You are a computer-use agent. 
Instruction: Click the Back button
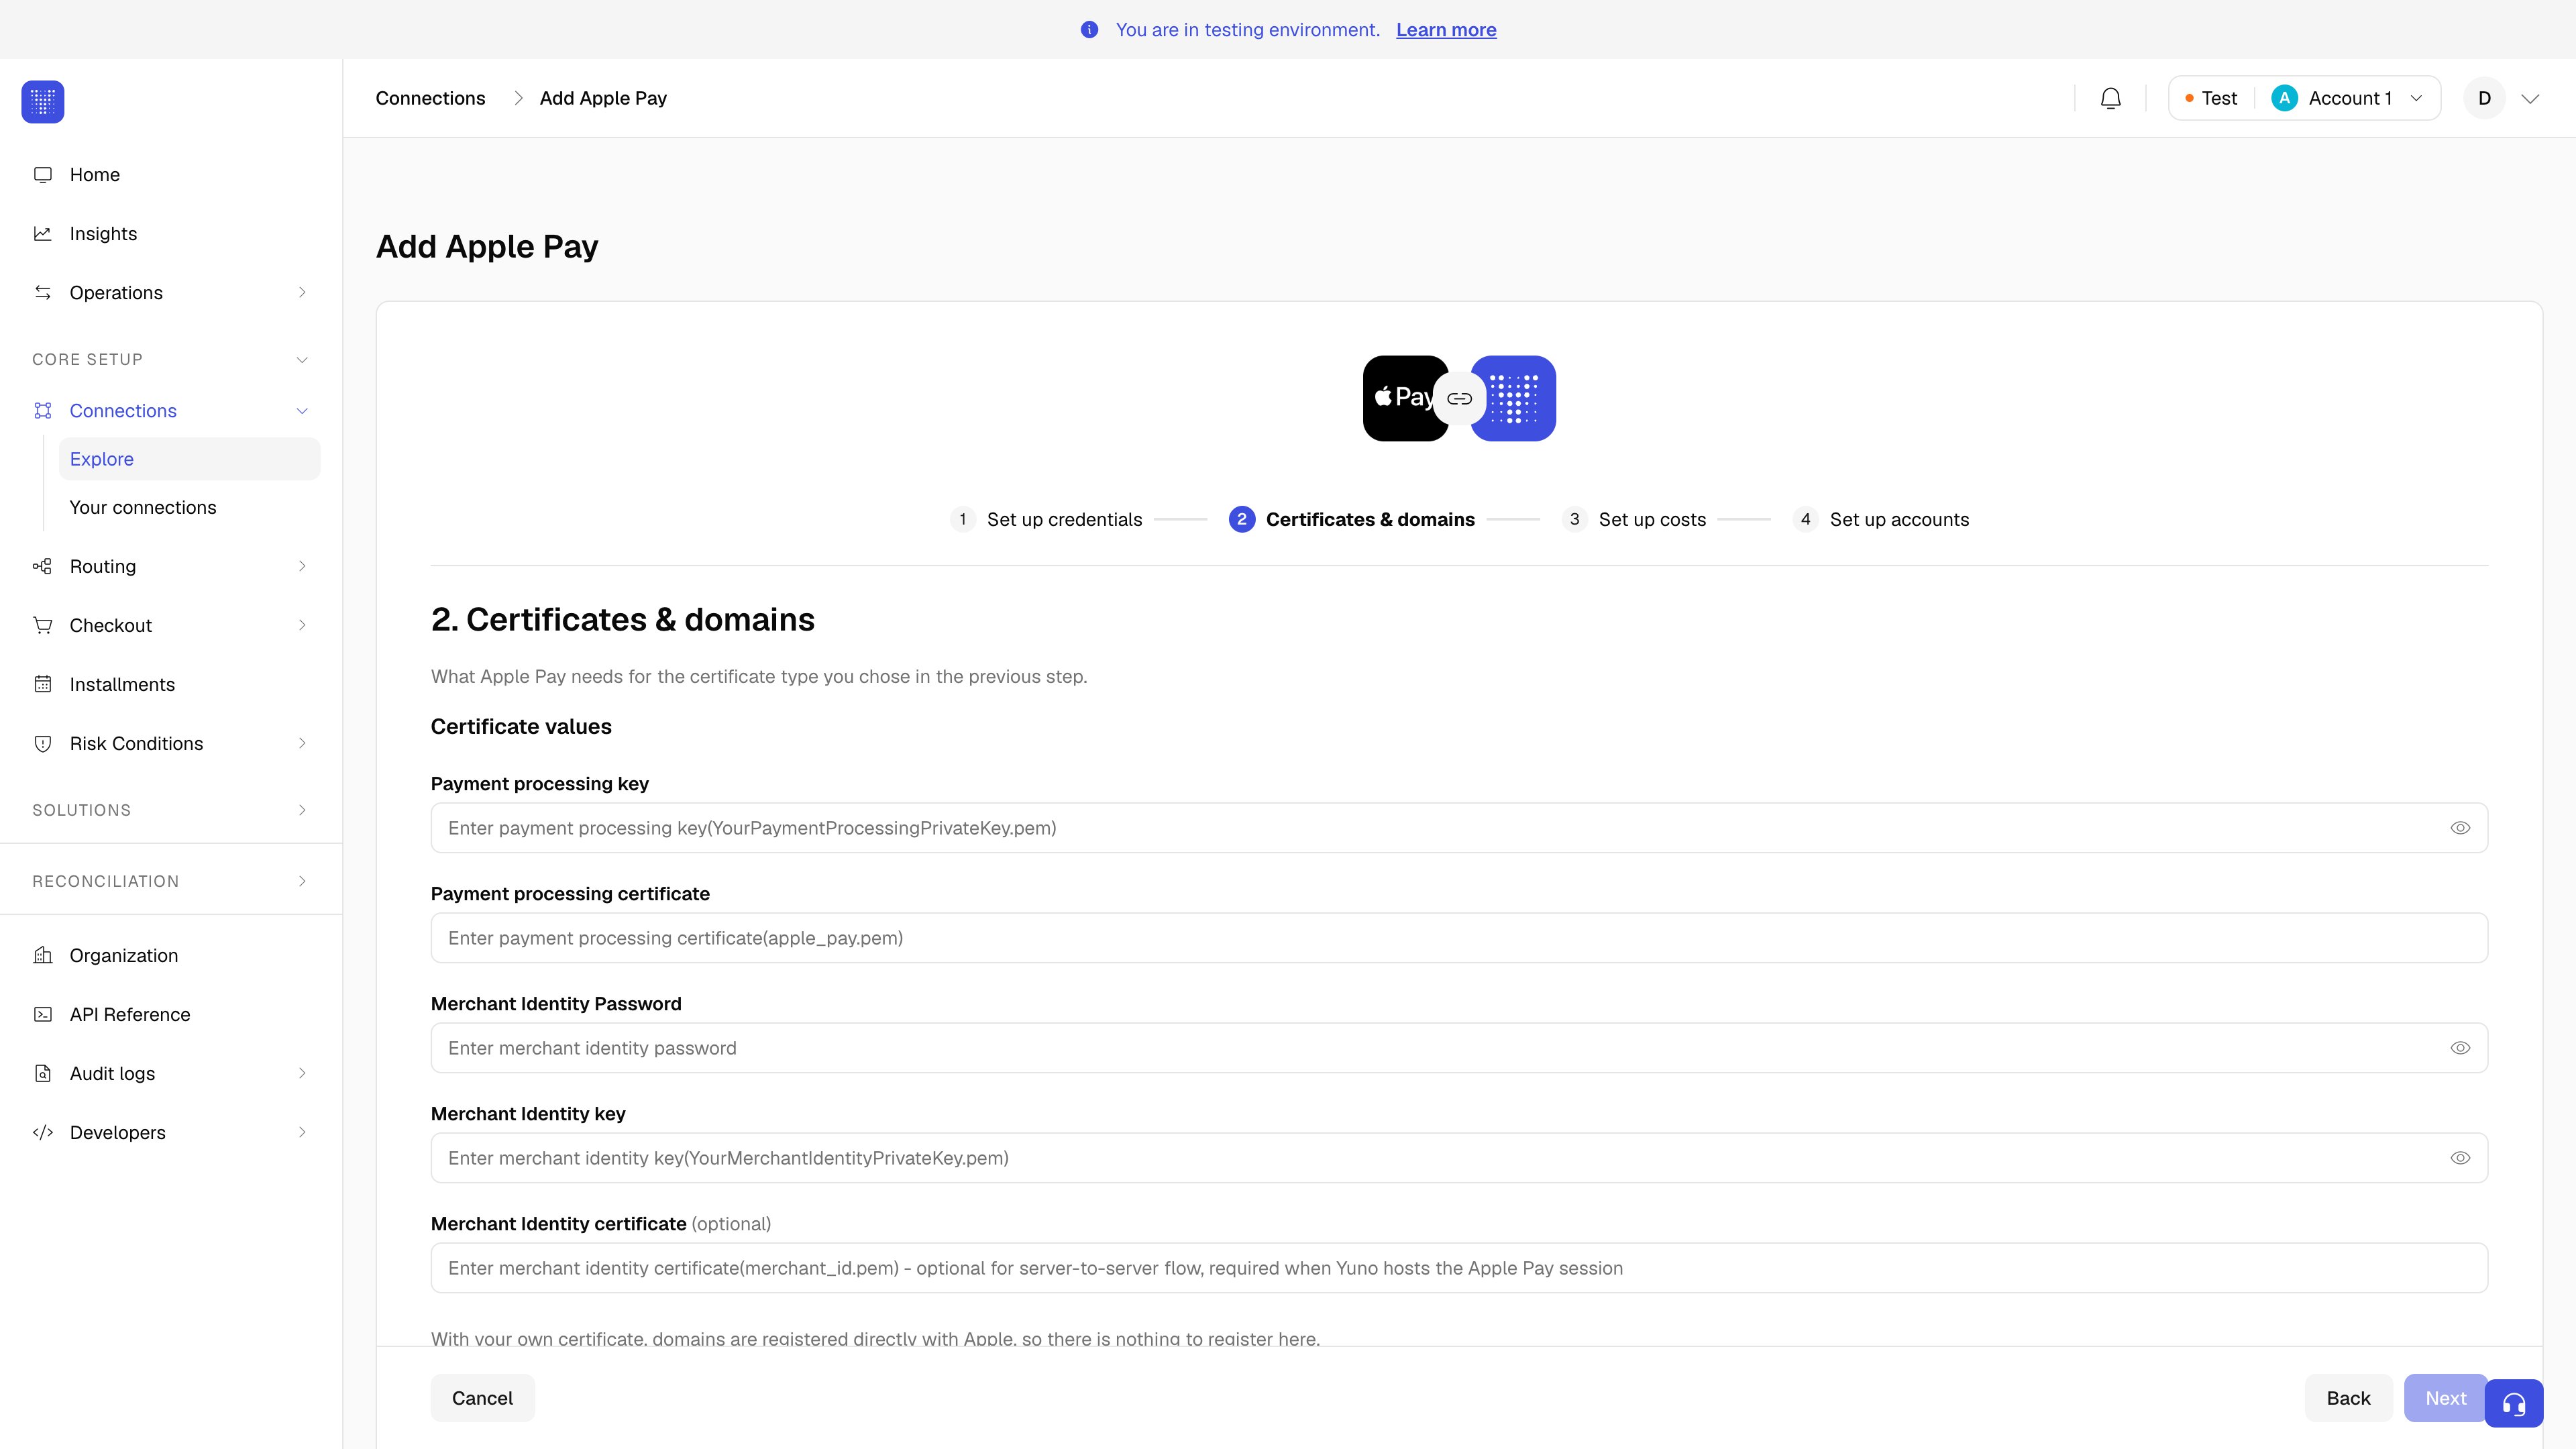coord(2348,1399)
